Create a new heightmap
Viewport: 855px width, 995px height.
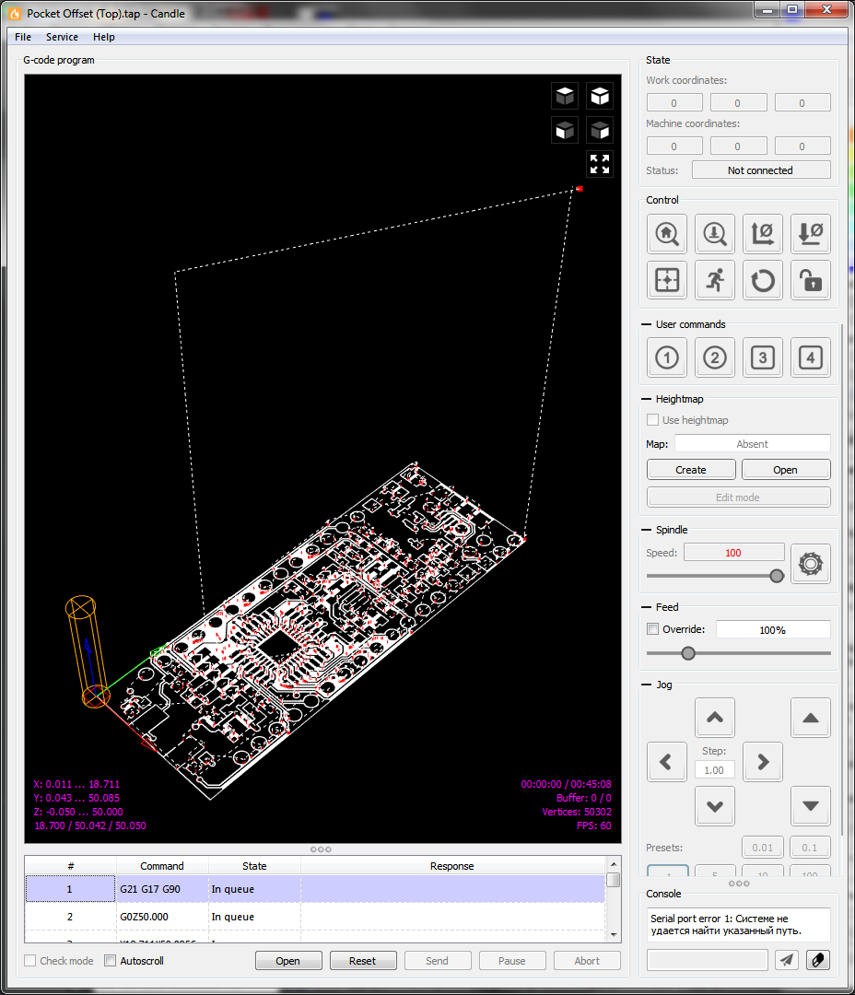tap(691, 470)
